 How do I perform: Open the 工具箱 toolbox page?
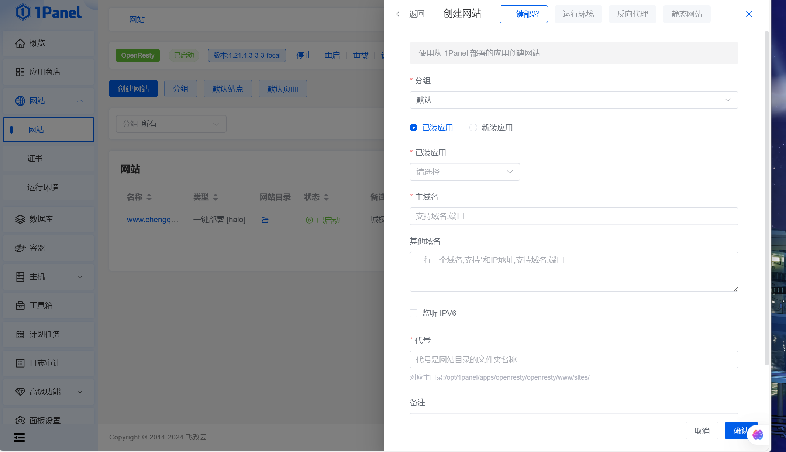click(41, 306)
